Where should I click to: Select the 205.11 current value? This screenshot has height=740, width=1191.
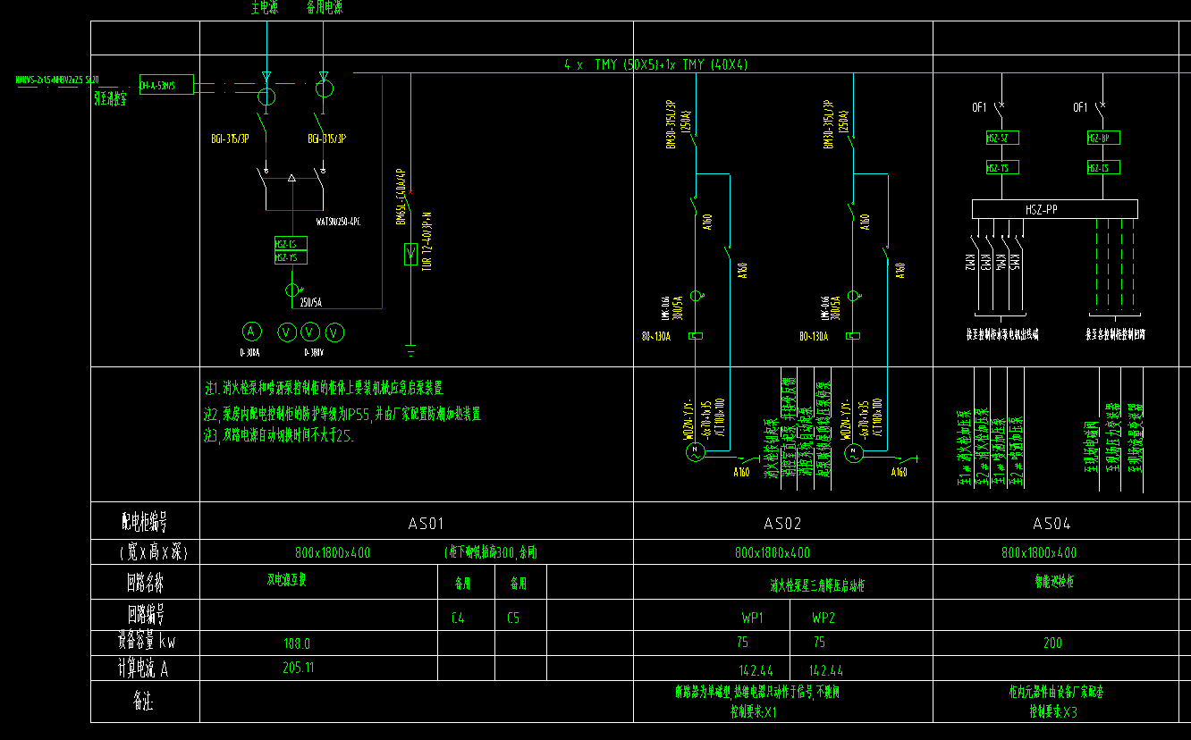pyautogui.click(x=297, y=667)
